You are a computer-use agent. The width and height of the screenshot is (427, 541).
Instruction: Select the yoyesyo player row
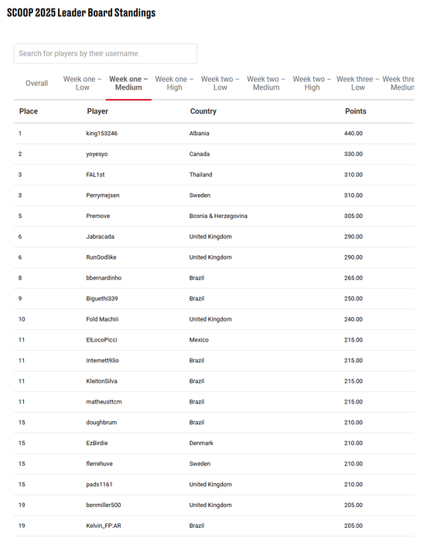[213, 155]
